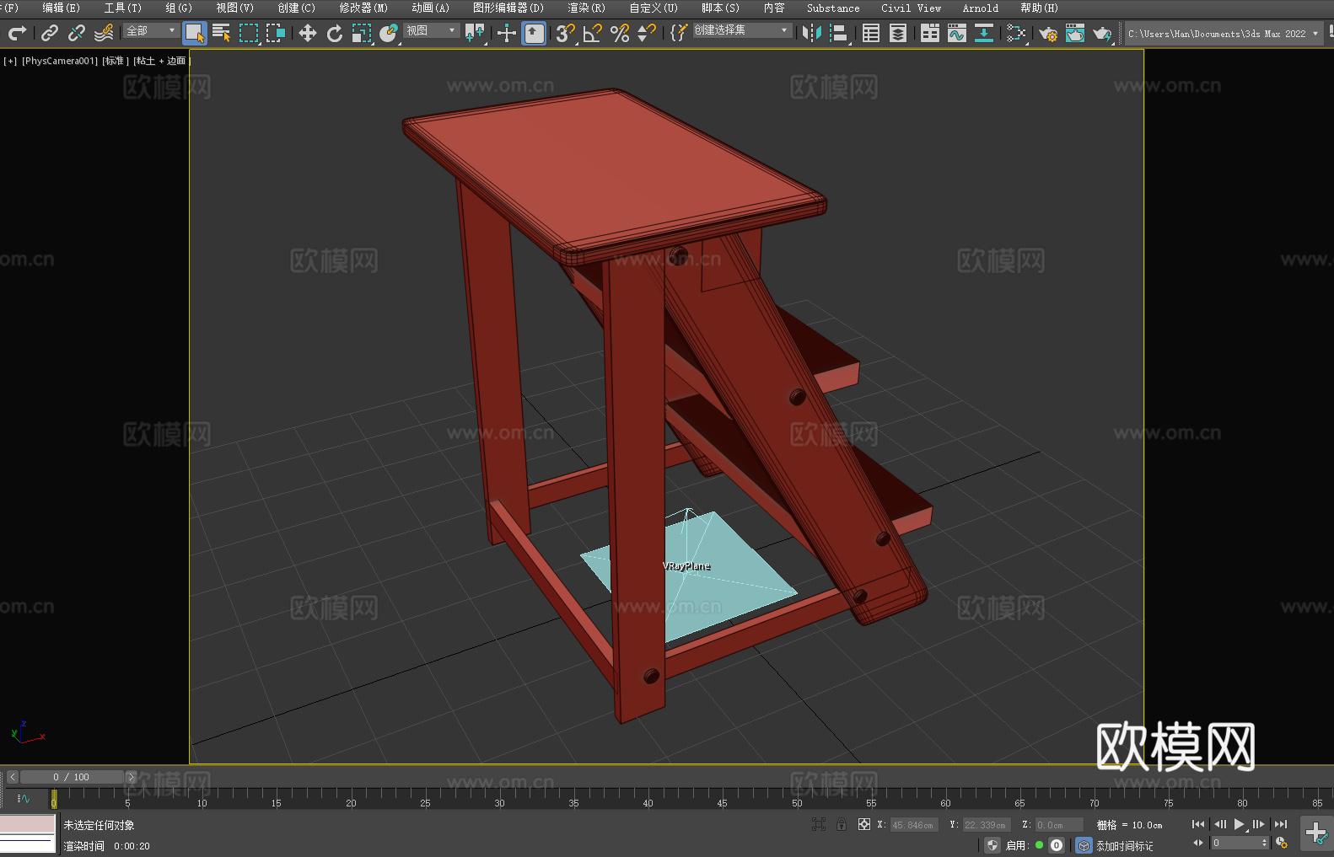Viewport: 1334px width, 857px height.
Task: Click the Align tool icon
Action: (839, 33)
